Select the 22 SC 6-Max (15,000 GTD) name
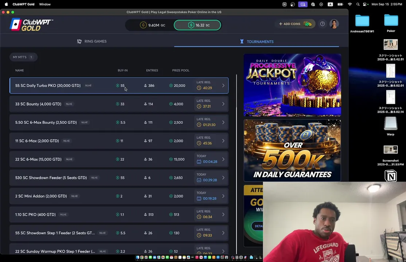This screenshot has width=406, height=262. coord(38,159)
